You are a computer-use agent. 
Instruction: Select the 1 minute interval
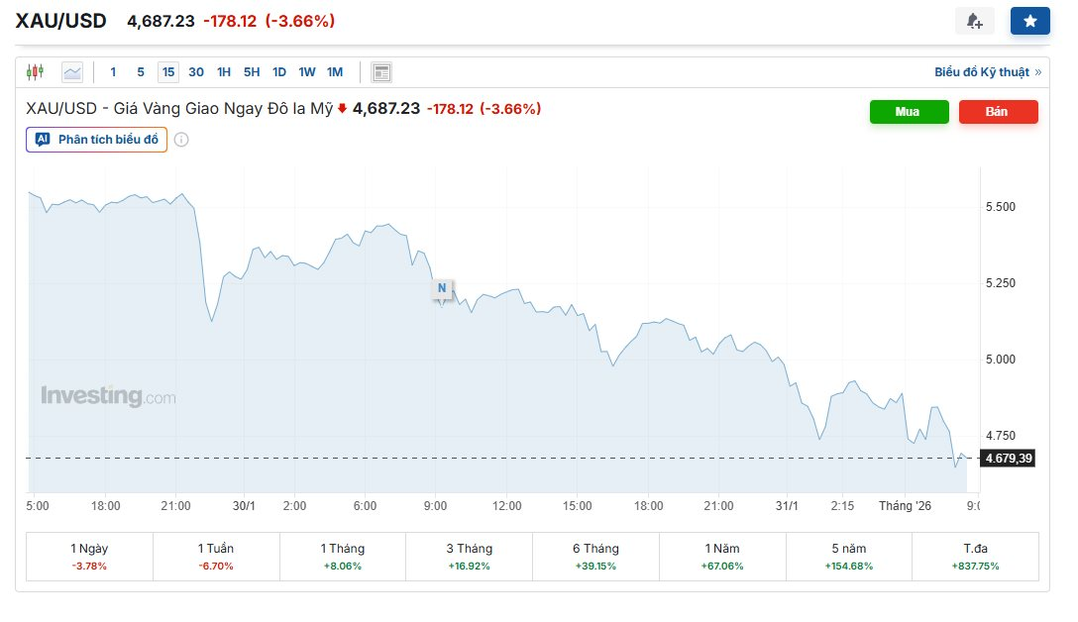pos(113,72)
